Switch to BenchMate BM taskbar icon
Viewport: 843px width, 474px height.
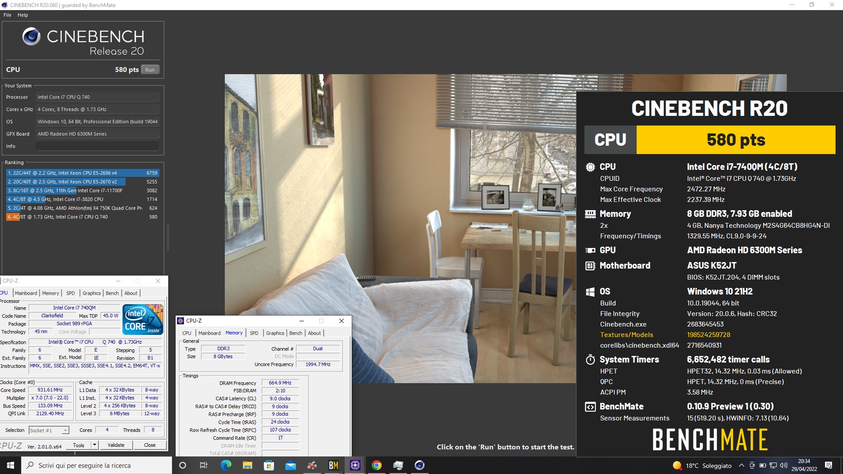pos(334,465)
